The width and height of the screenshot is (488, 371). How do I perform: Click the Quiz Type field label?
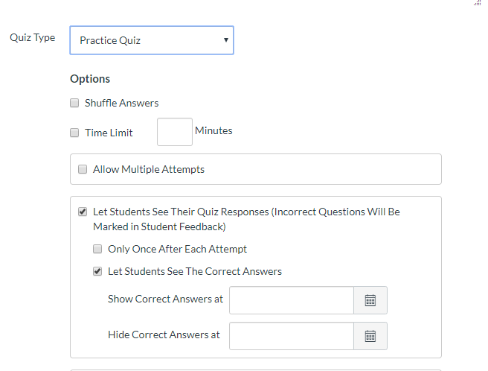[x=32, y=38]
